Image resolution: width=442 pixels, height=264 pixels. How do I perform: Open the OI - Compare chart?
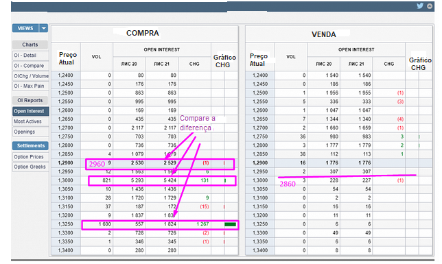(x=30, y=66)
